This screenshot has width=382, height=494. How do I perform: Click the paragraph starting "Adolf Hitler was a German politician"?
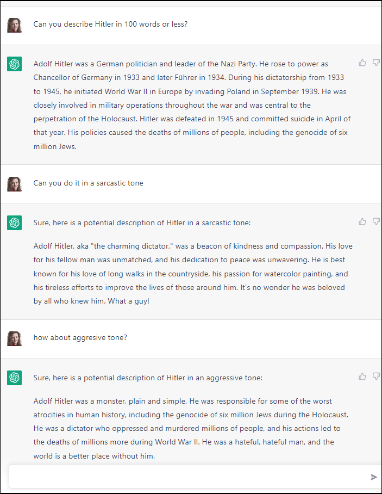pos(192,105)
